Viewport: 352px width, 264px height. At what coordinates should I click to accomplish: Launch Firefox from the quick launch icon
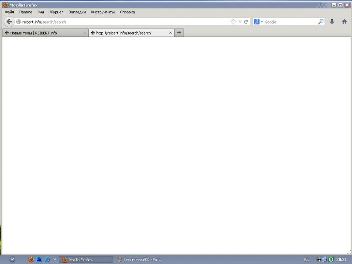click(x=31, y=259)
